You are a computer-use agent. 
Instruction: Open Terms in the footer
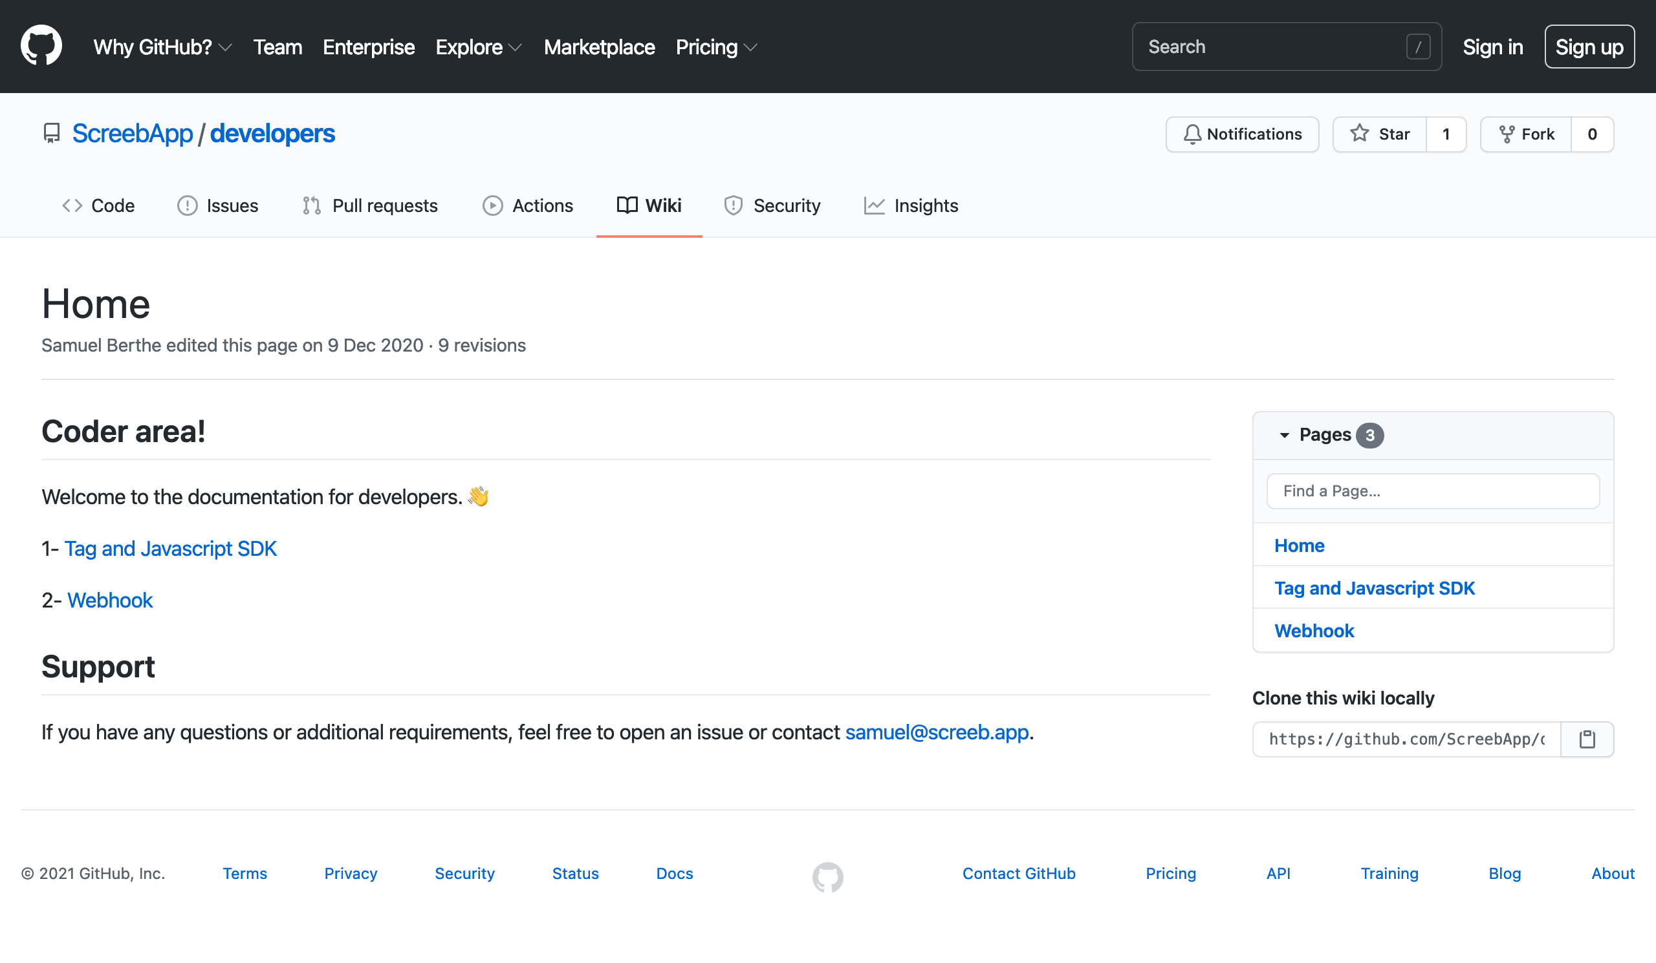(245, 874)
